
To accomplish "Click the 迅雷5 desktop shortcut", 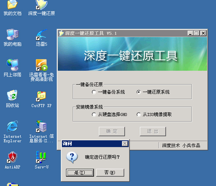I will (41, 37).
